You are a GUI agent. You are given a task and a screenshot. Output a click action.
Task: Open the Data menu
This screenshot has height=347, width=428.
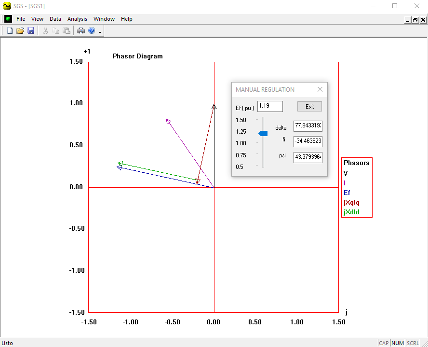(x=55, y=19)
